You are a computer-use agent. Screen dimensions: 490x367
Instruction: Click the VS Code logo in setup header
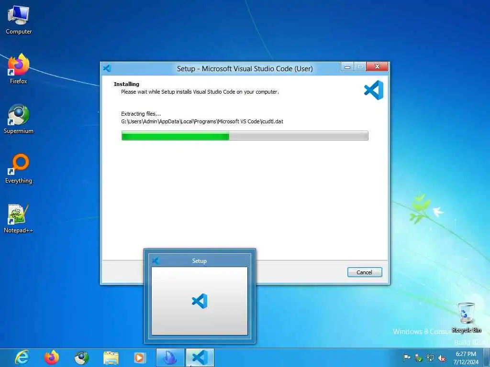[x=374, y=90]
